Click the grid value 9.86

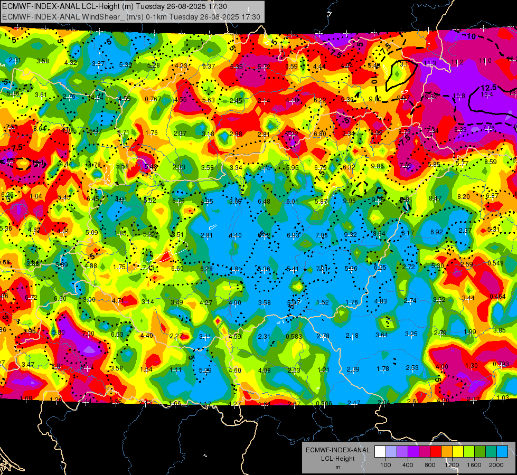coord(378,166)
